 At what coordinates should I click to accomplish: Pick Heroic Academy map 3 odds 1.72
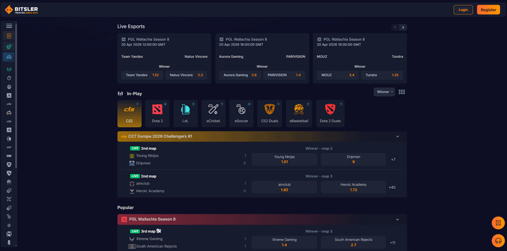click(x=354, y=187)
